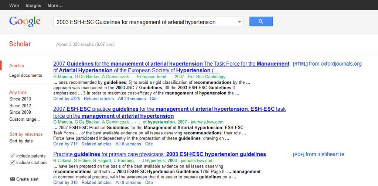Click the envelope icon beside Create alert
This screenshot has height=186, width=378.
coord(13,179)
